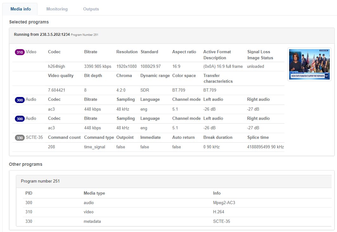This screenshot has height=232, width=337.
Task: Switch to the Monitoring tab
Action: tap(57, 9)
